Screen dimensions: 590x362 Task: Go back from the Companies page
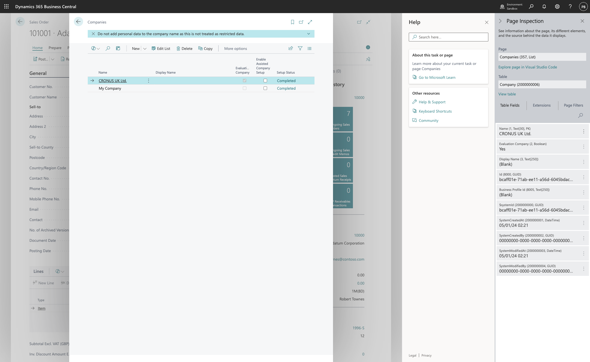(78, 22)
